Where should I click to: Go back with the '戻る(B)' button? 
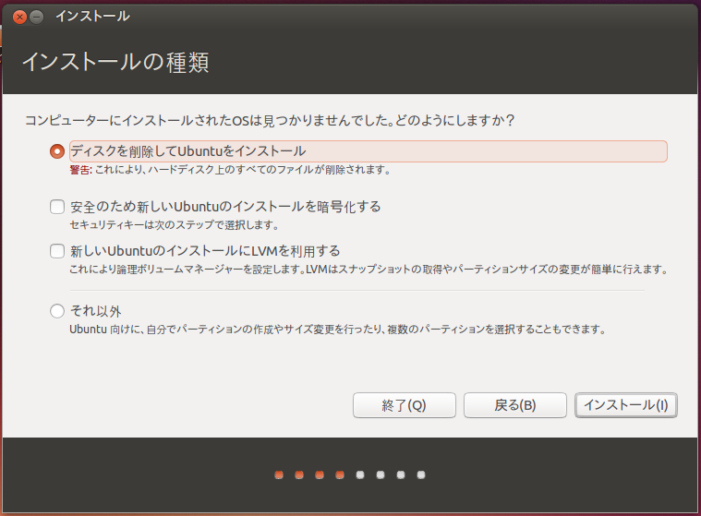pos(515,405)
